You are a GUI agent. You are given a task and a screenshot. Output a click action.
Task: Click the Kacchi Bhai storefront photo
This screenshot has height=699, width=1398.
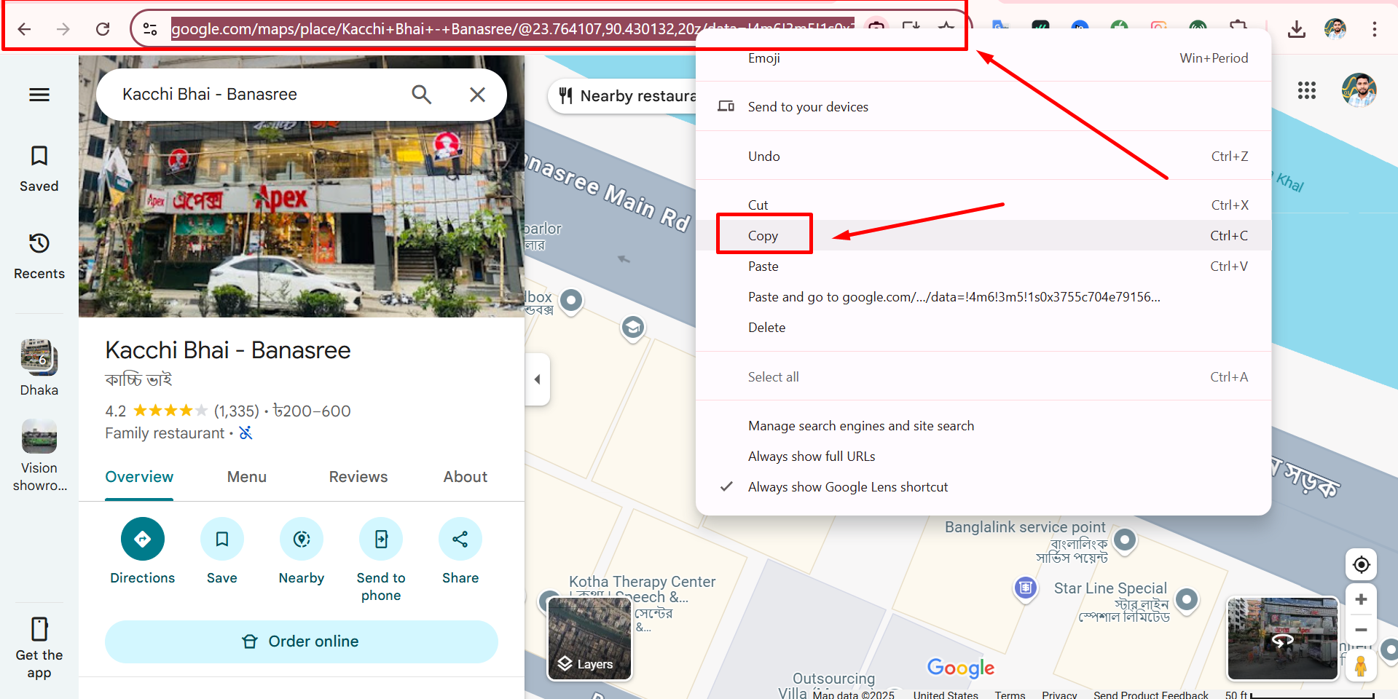coord(302,218)
